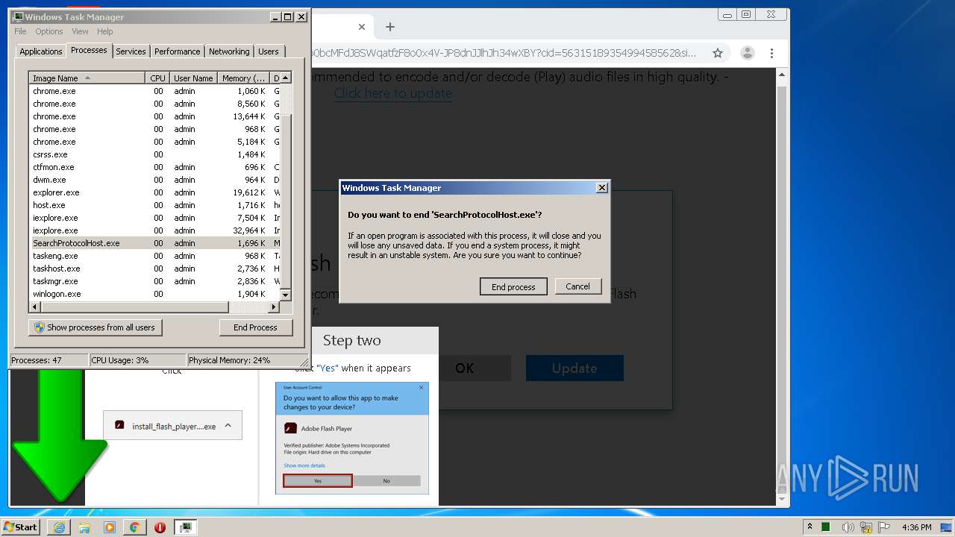Select the host.exe process row

154,205
